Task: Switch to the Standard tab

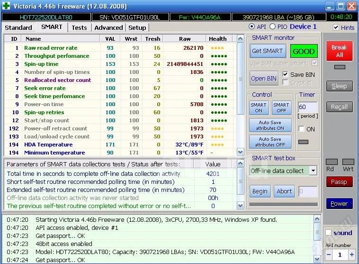Action: point(18,28)
